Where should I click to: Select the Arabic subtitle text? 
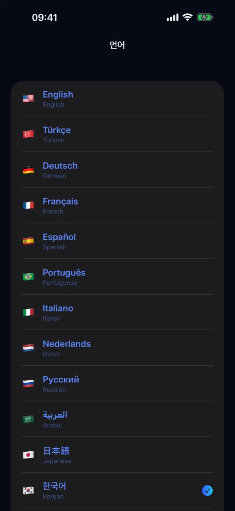click(x=52, y=425)
